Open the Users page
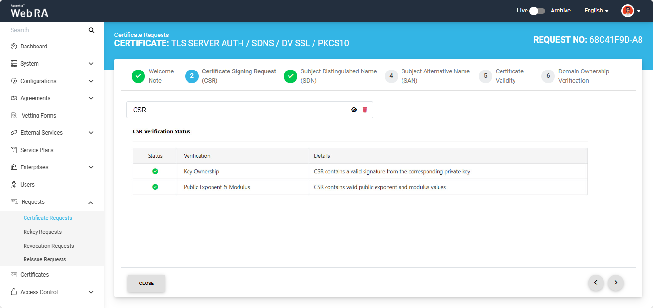653x308 pixels. pyautogui.click(x=27, y=185)
